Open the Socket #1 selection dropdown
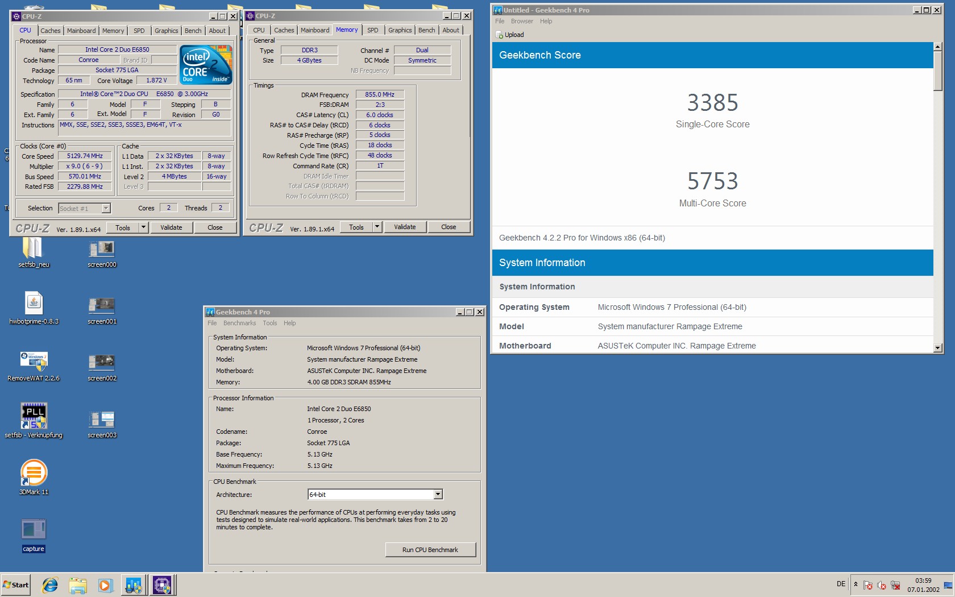The width and height of the screenshot is (955, 597). [x=106, y=208]
